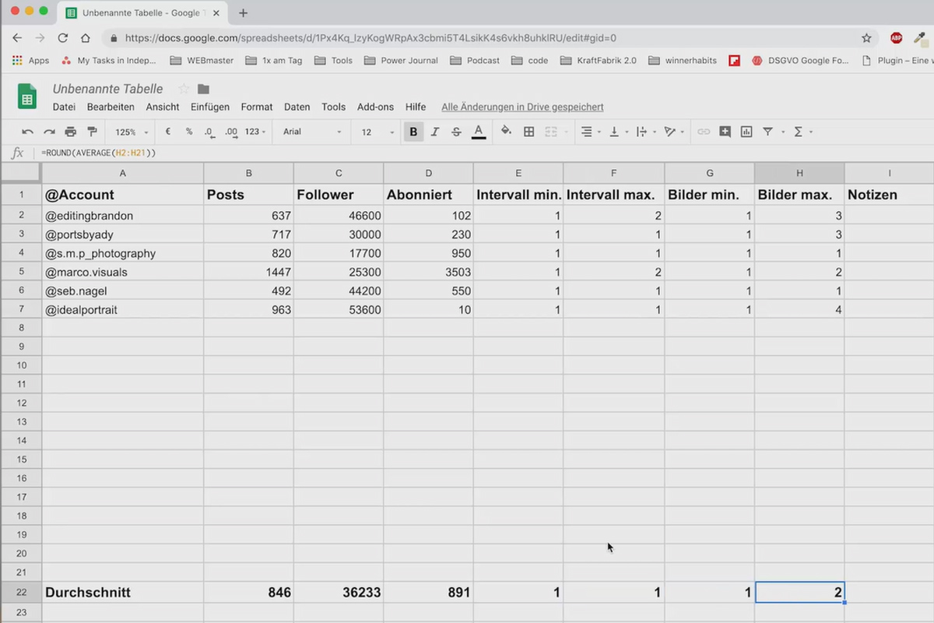This screenshot has height=623, width=934.
Task: Increase decimal places
Action: [231, 132]
